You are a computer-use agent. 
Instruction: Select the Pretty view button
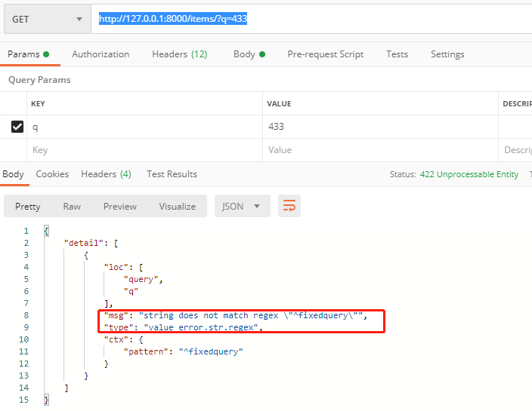[28, 206]
